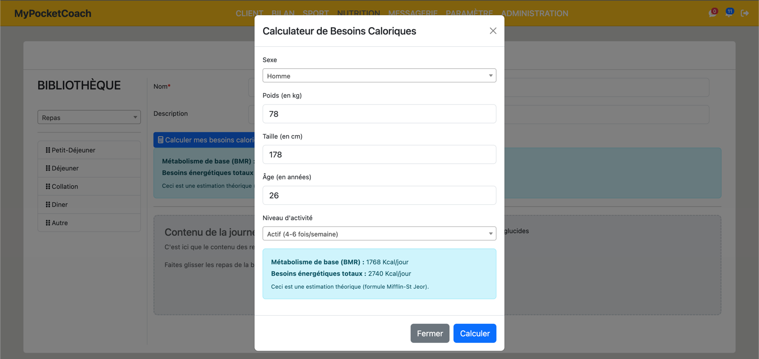The image size is (759, 359).
Task: Click the MyPocketCoach logo
Action: tap(53, 13)
